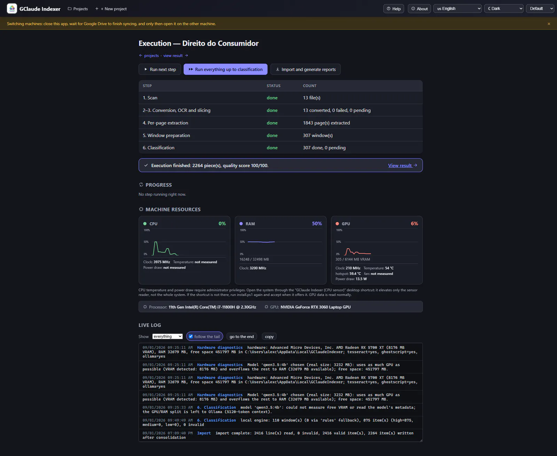Click Run next step button

[x=160, y=69]
